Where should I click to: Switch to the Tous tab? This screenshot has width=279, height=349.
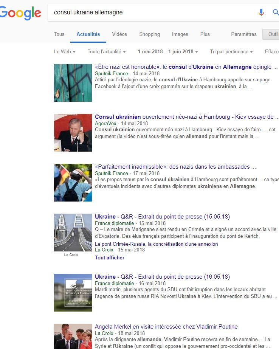pyautogui.click(x=59, y=34)
